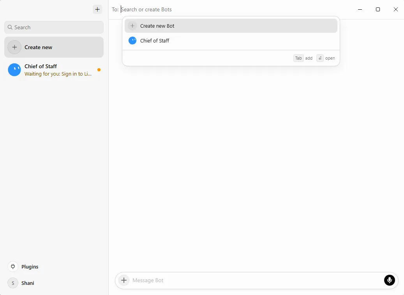Click the Create new button in sidebar
This screenshot has height=295, width=404.
coord(54,47)
